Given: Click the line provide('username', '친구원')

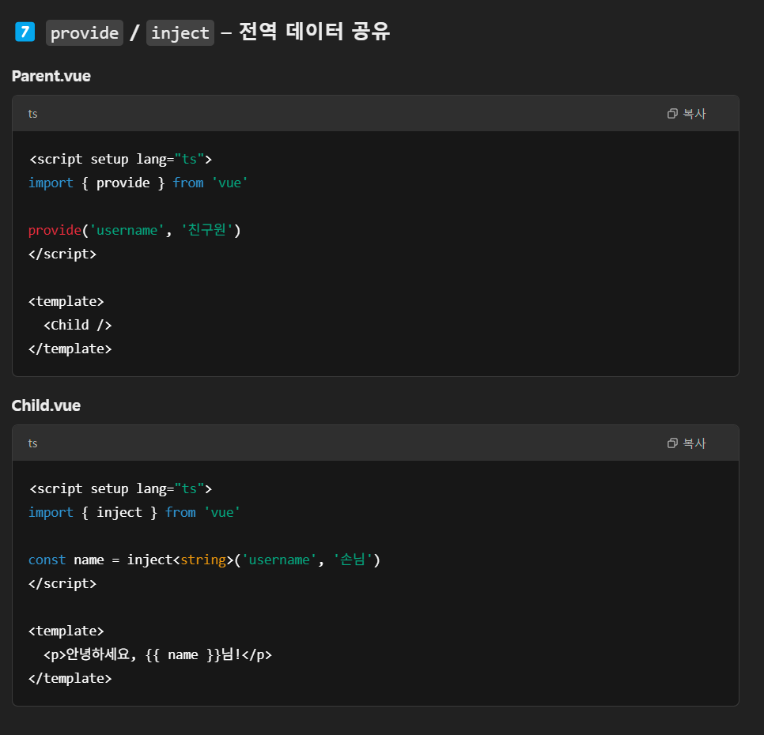Looking at the screenshot, I should (x=134, y=230).
